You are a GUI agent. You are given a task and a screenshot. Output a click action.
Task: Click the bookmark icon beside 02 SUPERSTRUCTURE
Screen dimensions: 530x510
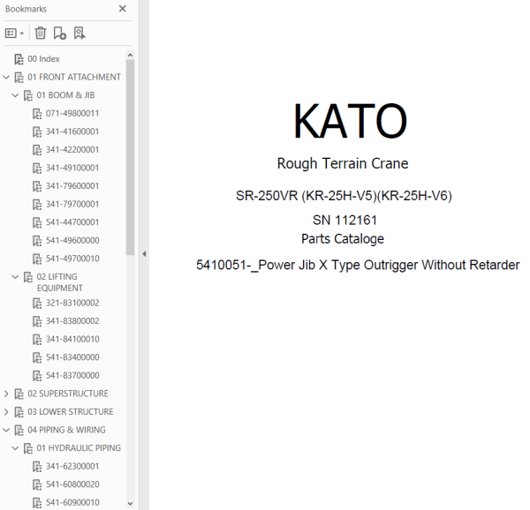pos(19,394)
